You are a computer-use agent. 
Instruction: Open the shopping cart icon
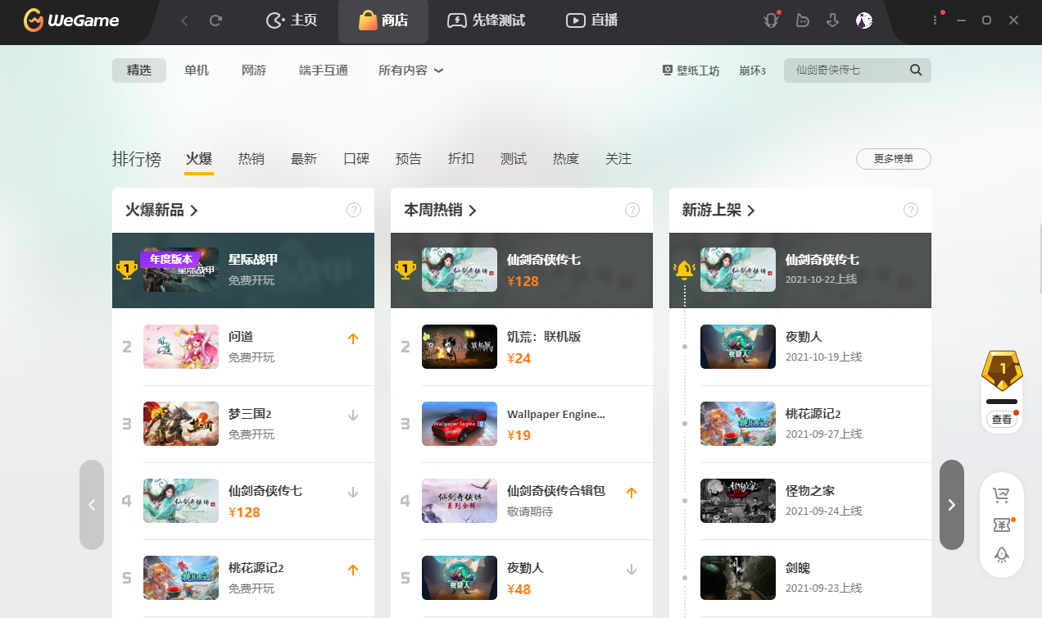pyautogui.click(x=1001, y=495)
